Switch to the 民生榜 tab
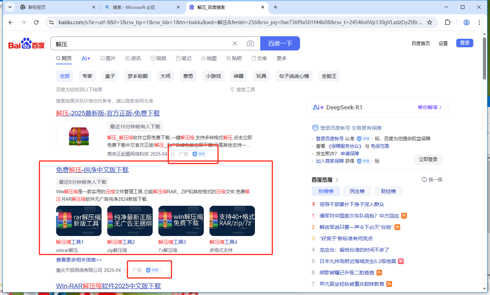 pos(357,191)
